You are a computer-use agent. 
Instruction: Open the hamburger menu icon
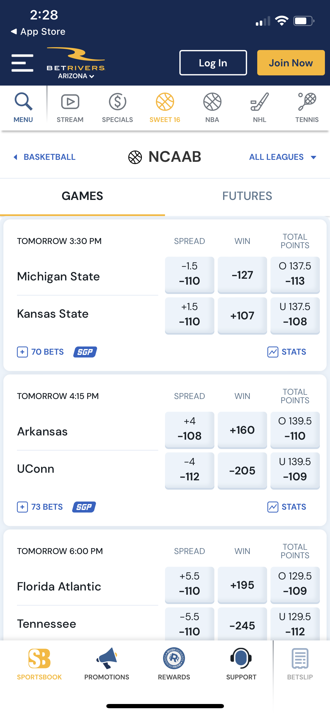tap(22, 63)
